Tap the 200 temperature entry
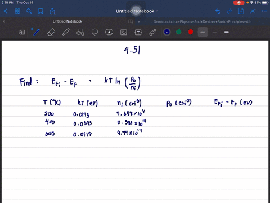This screenshot has width=270, height=203. point(49,114)
